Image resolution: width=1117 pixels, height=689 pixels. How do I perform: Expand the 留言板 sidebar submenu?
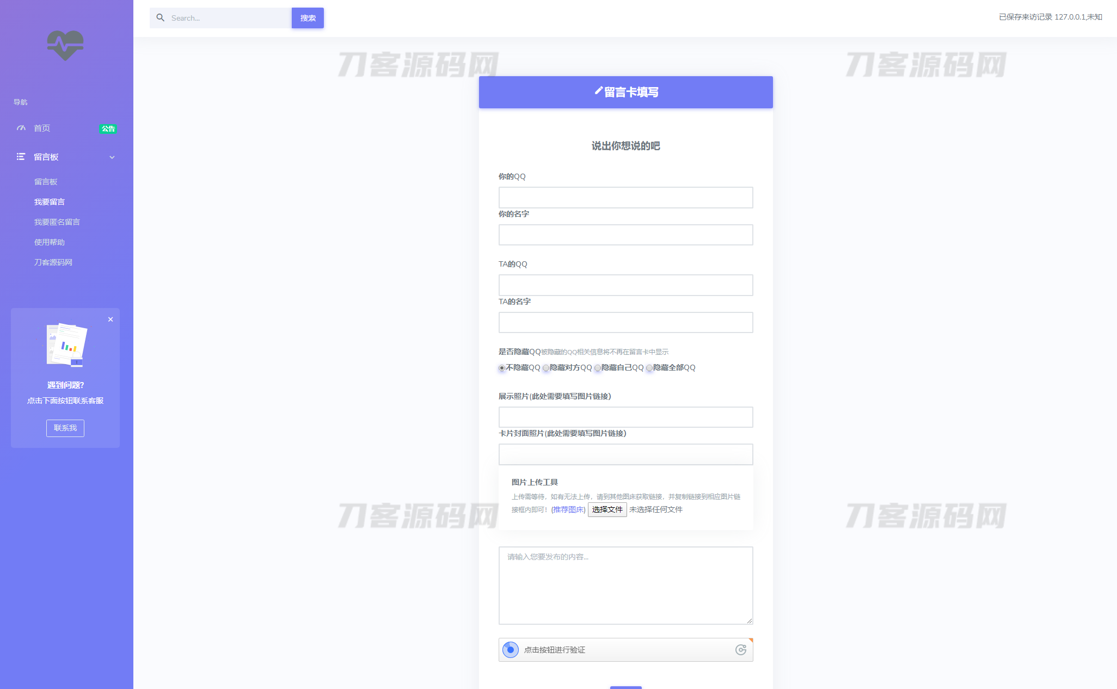pyautogui.click(x=113, y=157)
